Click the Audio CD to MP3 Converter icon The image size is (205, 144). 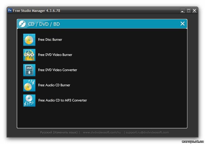[29, 100]
